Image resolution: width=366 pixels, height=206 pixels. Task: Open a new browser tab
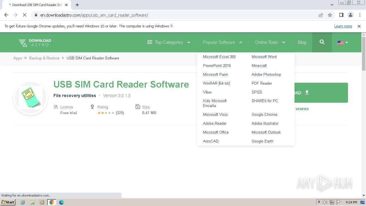click(77, 5)
